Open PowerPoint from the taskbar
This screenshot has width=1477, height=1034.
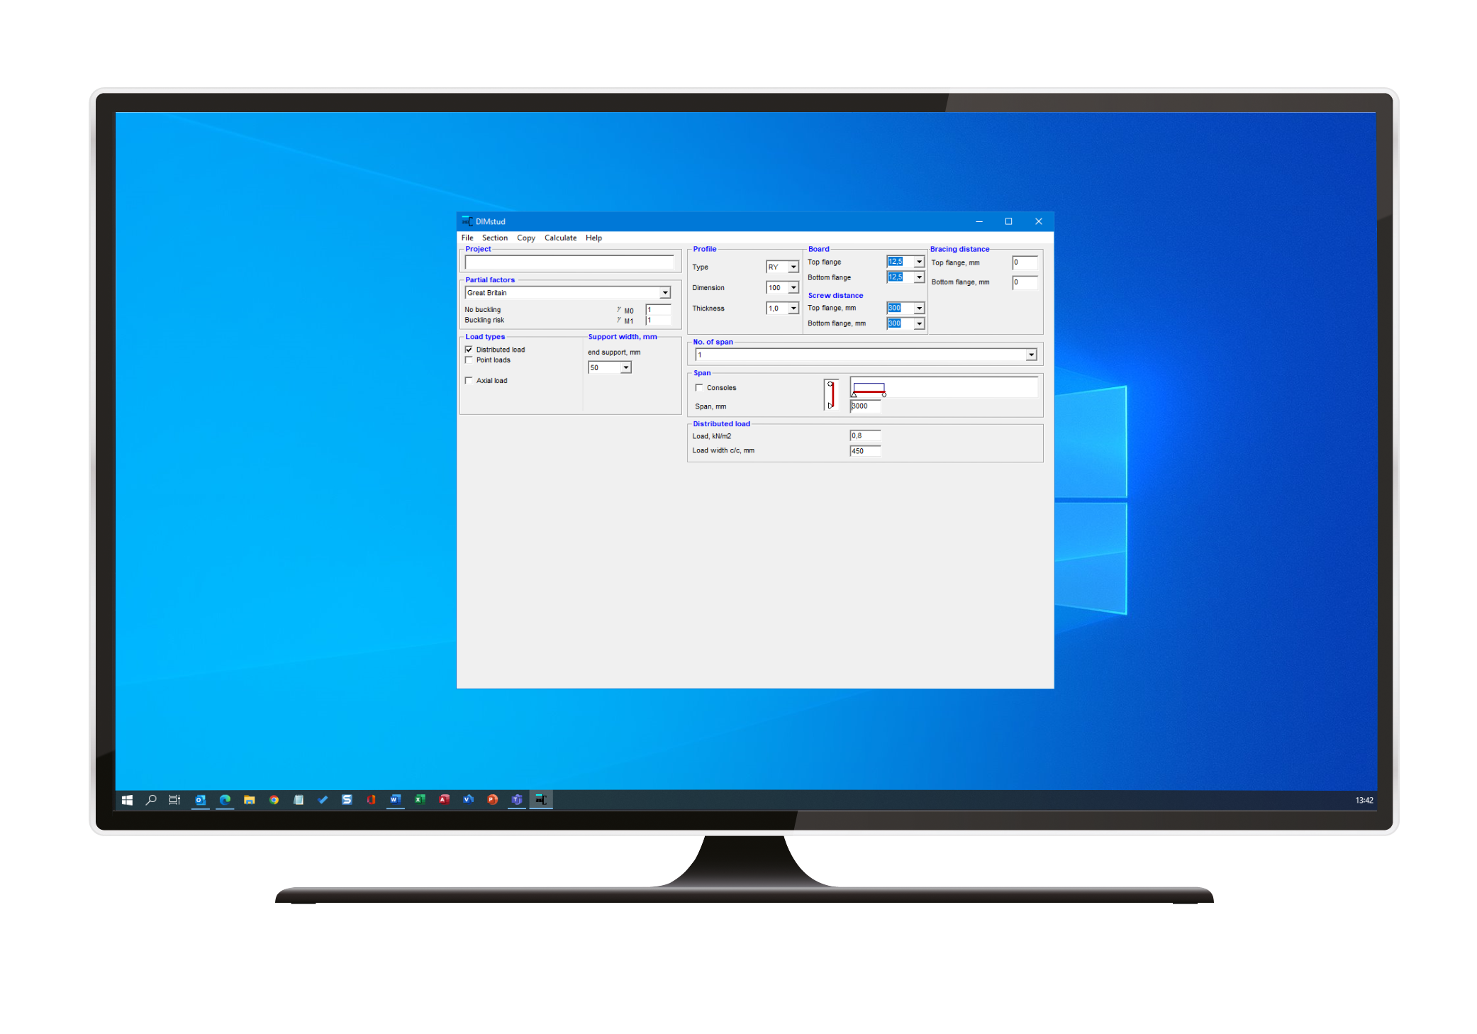pyautogui.click(x=492, y=800)
